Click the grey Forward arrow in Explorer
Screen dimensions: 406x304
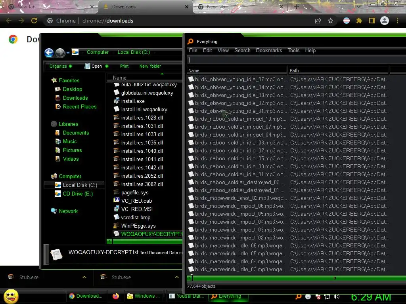point(60,53)
